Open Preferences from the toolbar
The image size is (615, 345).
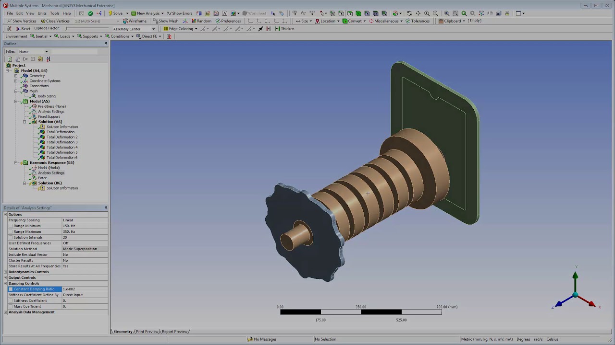[228, 21]
